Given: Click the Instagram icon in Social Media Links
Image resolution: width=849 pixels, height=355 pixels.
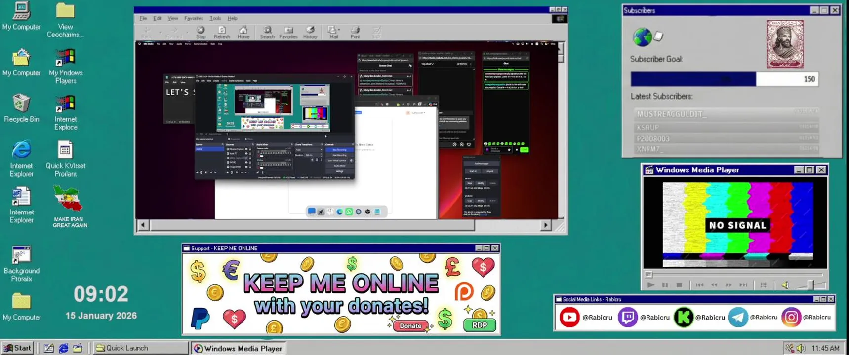Looking at the screenshot, I should pyautogui.click(x=791, y=317).
